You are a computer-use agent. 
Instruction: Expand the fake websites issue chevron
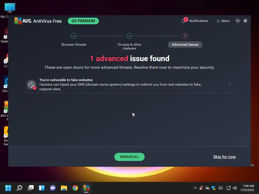(x=230, y=85)
